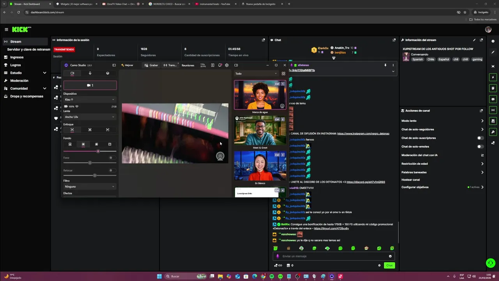
Task: Select the Meet & Greet scene thumbnail
Action: [x=260, y=130]
